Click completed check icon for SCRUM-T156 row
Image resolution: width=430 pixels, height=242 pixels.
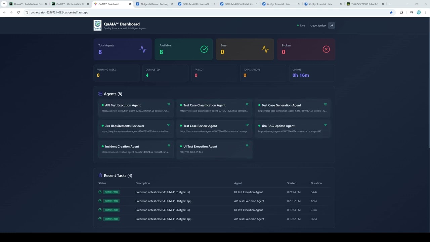click(x=100, y=210)
